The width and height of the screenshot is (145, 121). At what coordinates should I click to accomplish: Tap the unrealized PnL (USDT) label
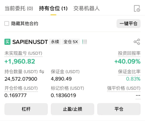(x=23, y=53)
